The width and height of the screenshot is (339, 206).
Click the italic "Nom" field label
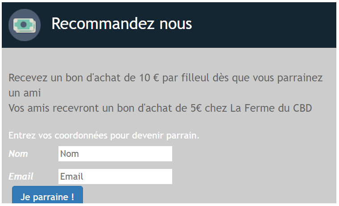pyautogui.click(x=18, y=154)
